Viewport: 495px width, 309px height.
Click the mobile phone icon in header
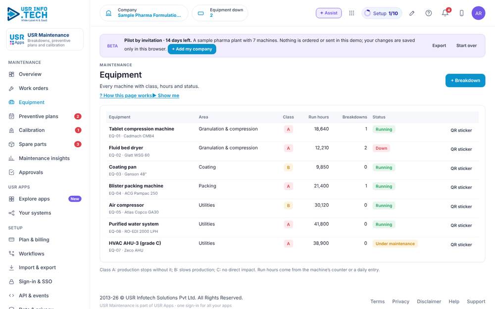coord(461,13)
